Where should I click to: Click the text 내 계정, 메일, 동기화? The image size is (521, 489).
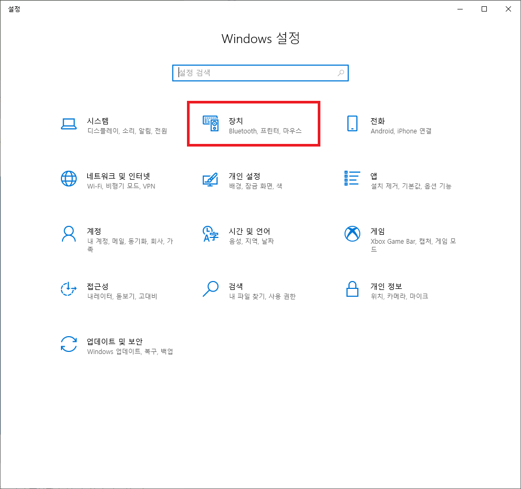click(118, 241)
